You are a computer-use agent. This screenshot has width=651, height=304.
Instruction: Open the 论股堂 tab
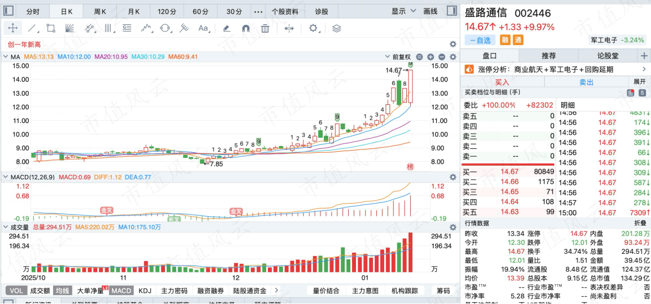[607, 55]
